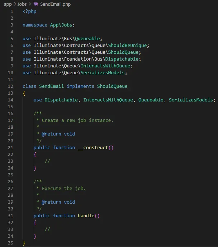Image resolution: width=218 pixels, height=247 pixels.
Task: Click '@return void' on line 29
Action: tap(58, 202)
